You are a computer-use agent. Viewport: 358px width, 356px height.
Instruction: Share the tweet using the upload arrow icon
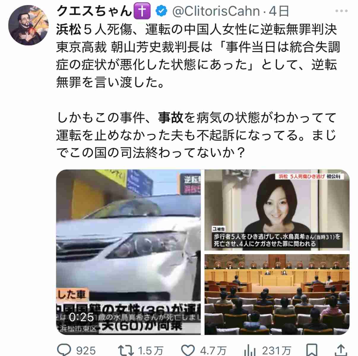[341, 350]
